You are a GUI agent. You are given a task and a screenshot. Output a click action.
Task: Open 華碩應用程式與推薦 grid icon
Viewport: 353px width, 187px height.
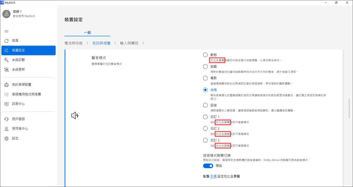coord(7,94)
